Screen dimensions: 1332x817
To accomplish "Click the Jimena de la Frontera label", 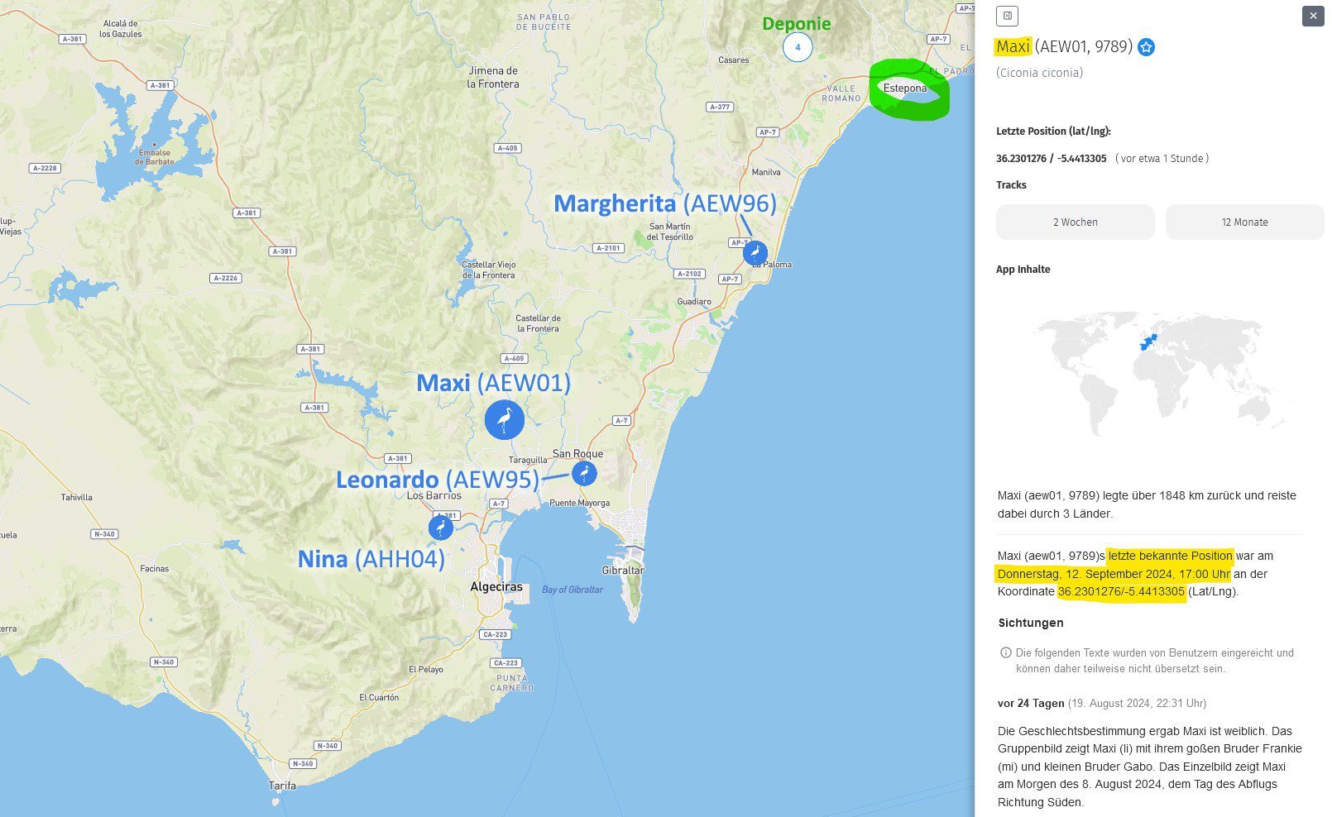I will click(493, 77).
